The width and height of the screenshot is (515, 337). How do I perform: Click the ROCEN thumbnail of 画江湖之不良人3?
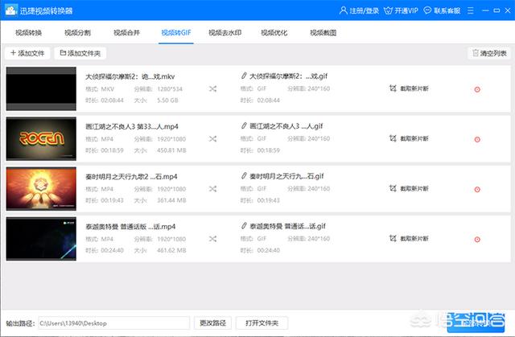pyautogui.click(x=41, y=138)
